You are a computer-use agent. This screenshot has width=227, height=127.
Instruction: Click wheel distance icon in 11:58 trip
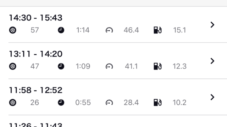[13, 103]
